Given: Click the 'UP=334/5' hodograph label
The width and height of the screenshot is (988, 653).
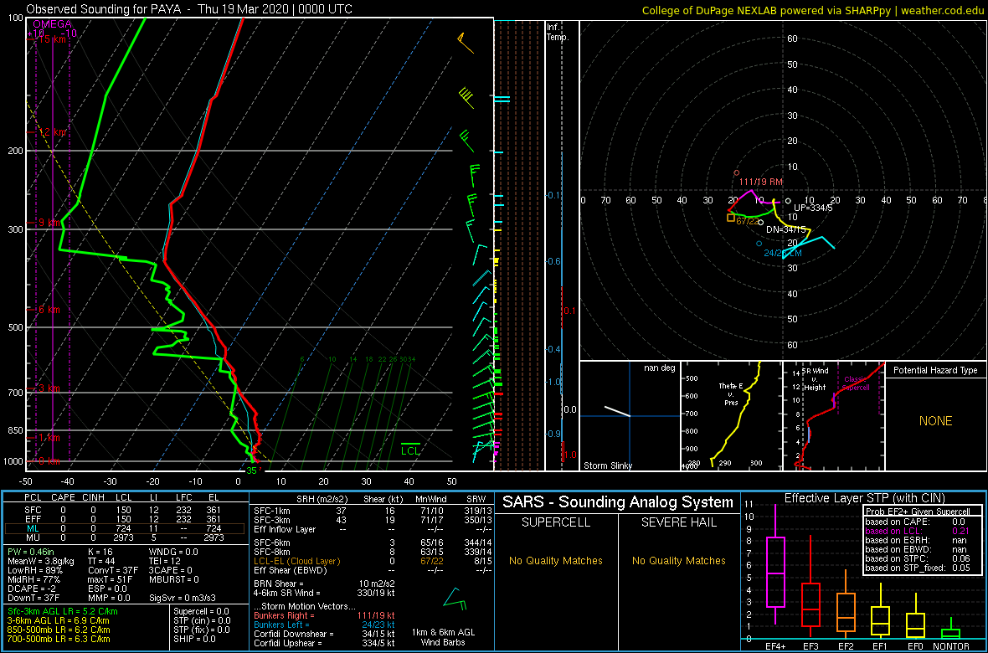Looking at the screenshot, I should click(813, 208).
